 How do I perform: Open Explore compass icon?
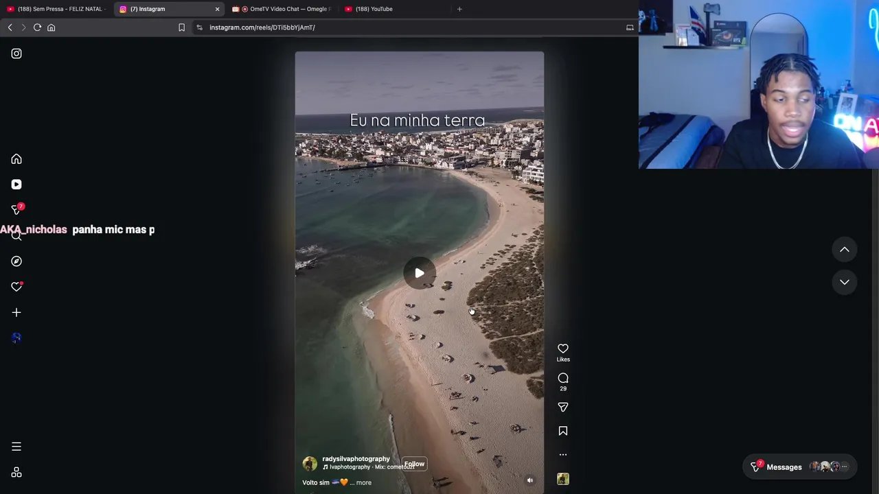point(16,261)
